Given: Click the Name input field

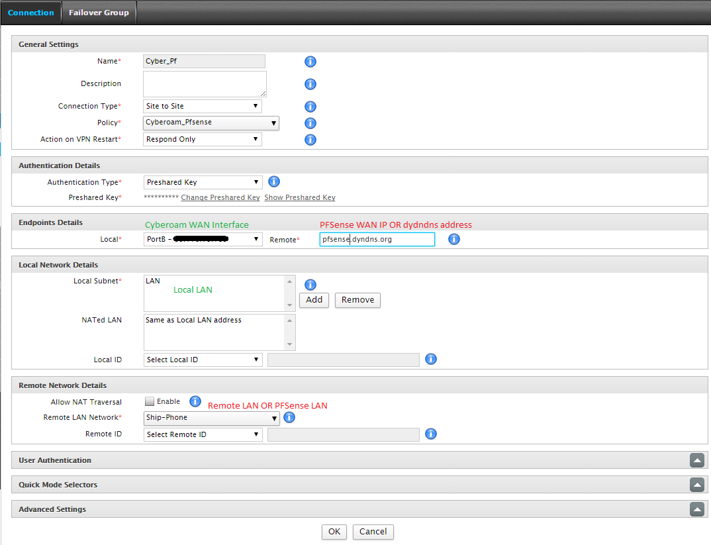Looking at the screenshot, I should click(x=204, y=61).
